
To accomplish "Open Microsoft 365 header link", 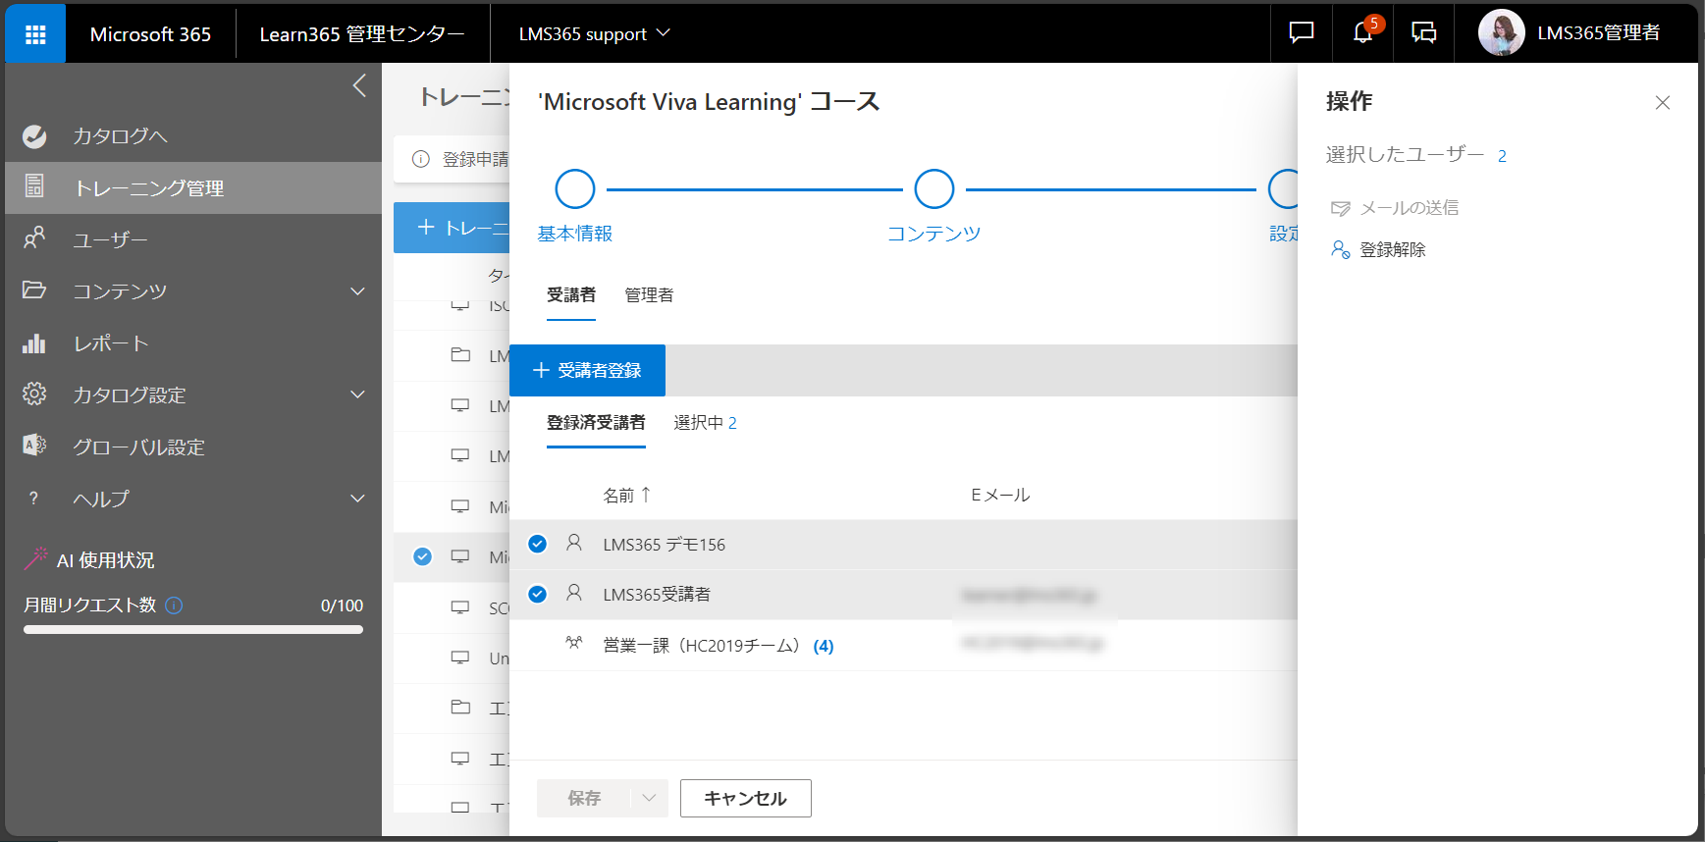I will point(150,33).
